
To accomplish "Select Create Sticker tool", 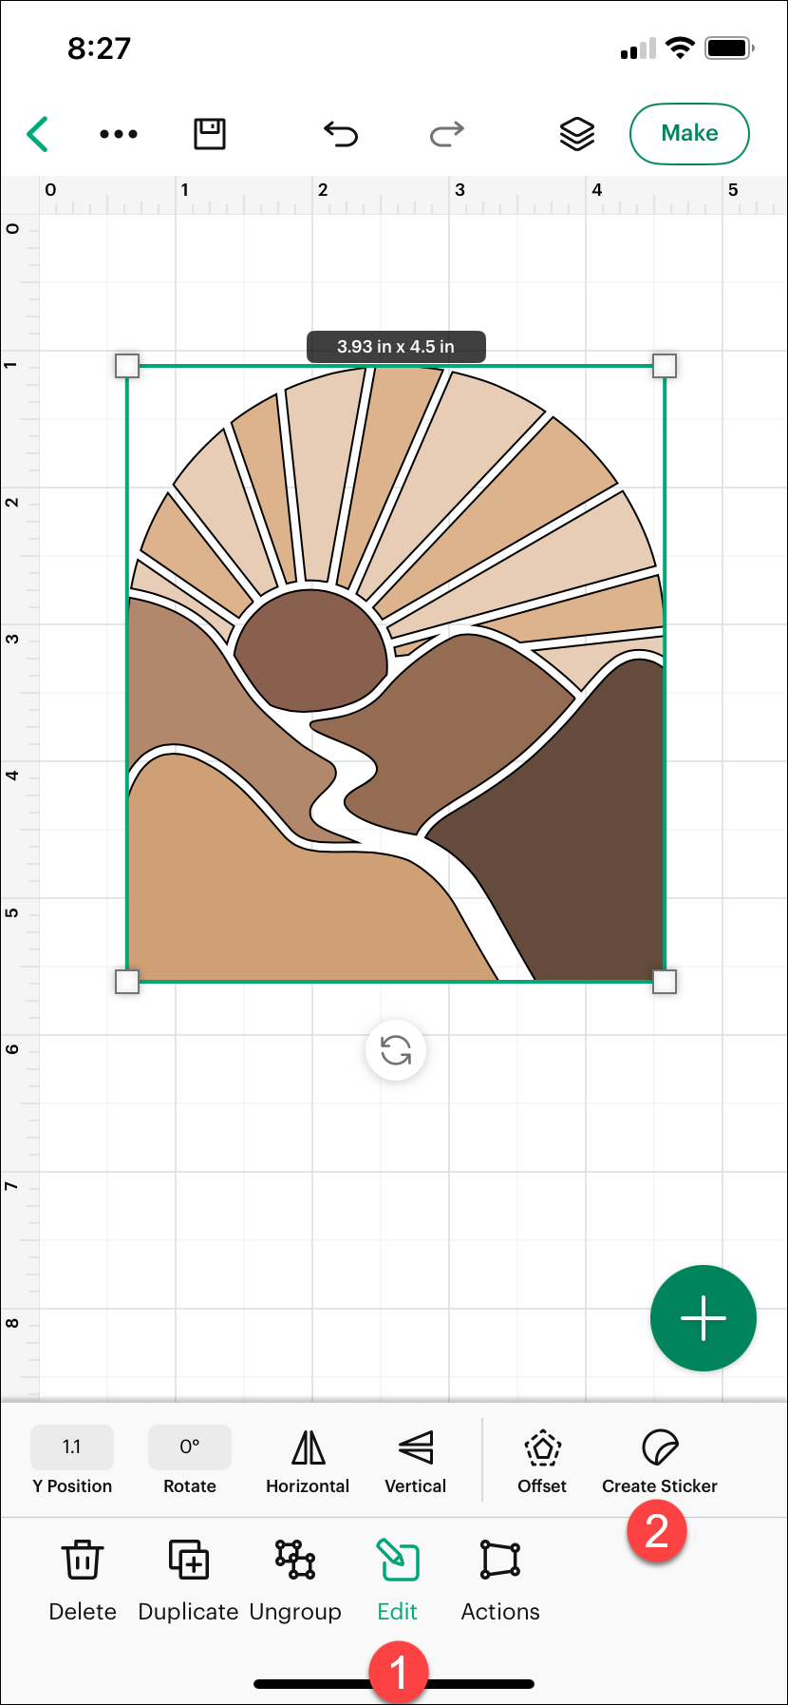I will click(660, 1461).
